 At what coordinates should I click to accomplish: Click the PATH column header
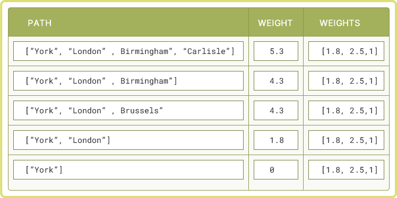coord(40,23)
